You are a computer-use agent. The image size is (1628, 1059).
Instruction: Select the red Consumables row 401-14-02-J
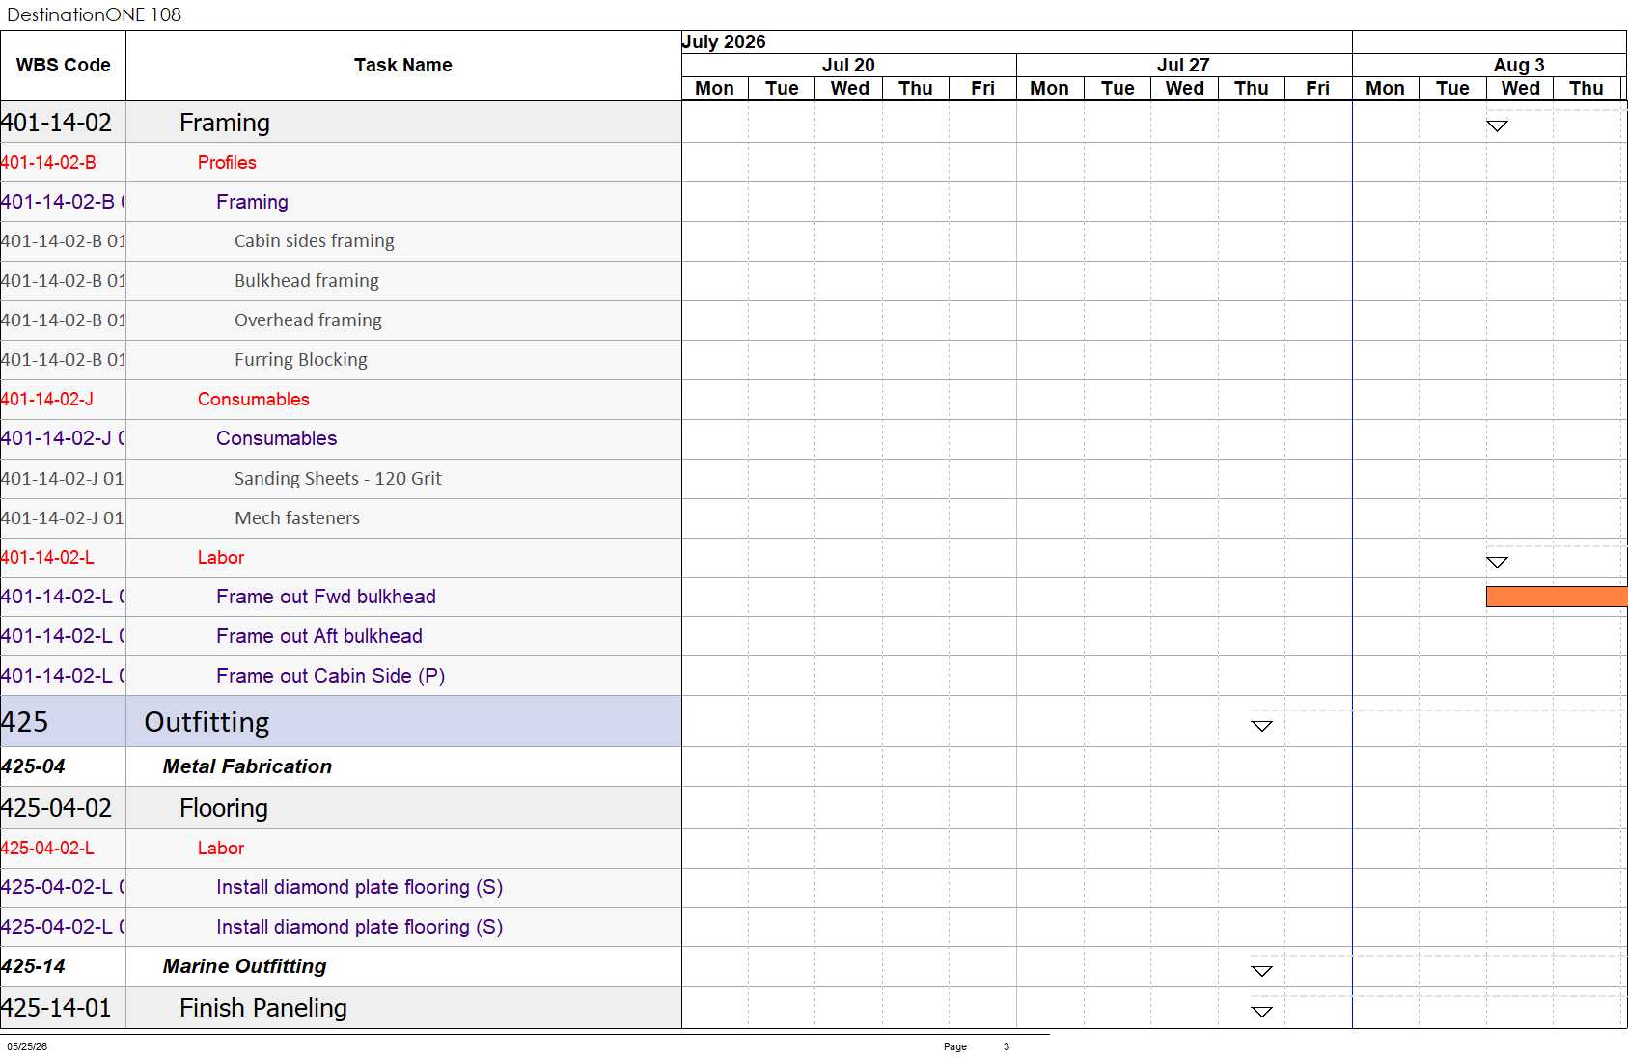(341, 400)
